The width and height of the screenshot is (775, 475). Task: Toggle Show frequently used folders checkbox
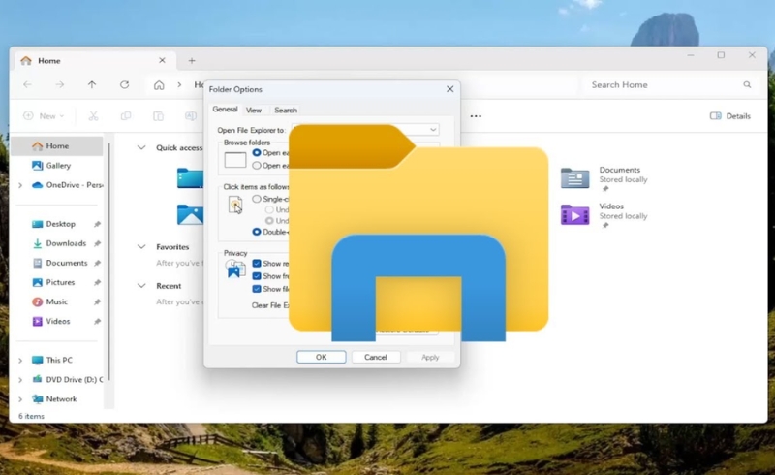coord(257,276)
